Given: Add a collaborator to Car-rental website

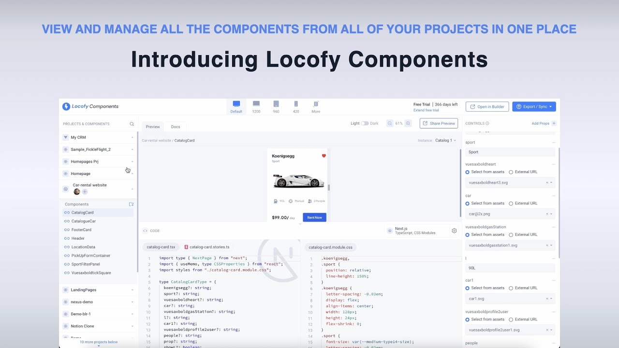Looking at the screenshot, I should pyautogui.click(x=85, y=192).
